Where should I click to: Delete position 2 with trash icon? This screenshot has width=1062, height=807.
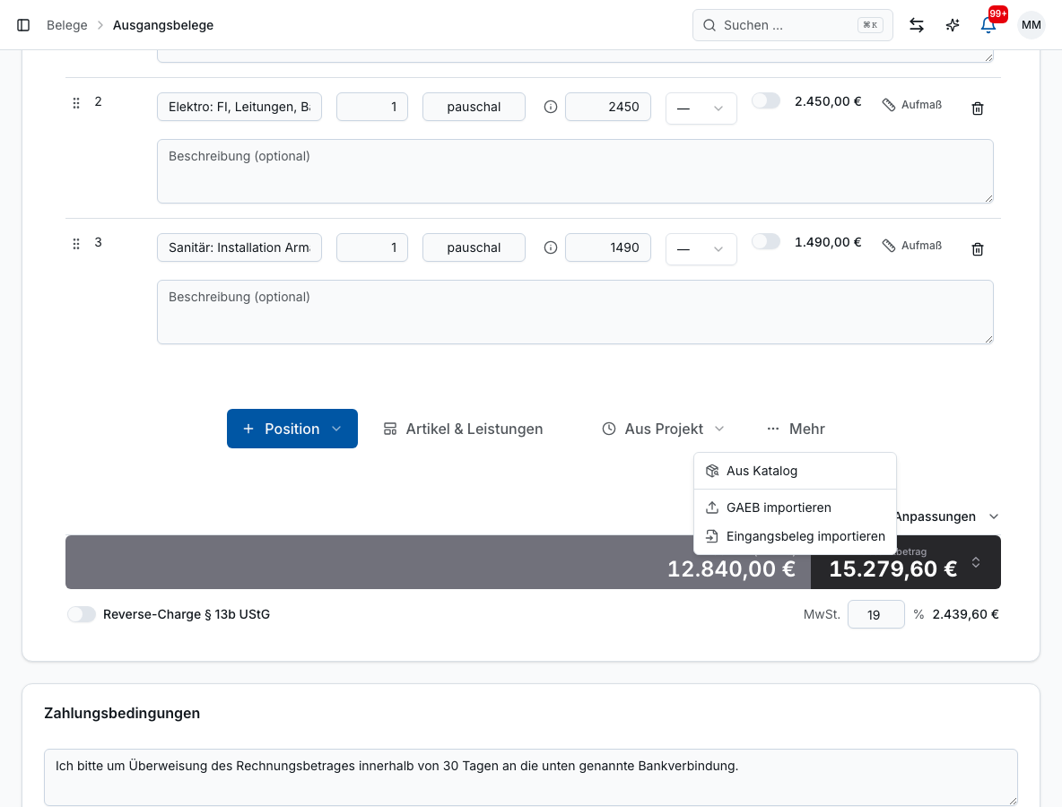pos(978,108)
